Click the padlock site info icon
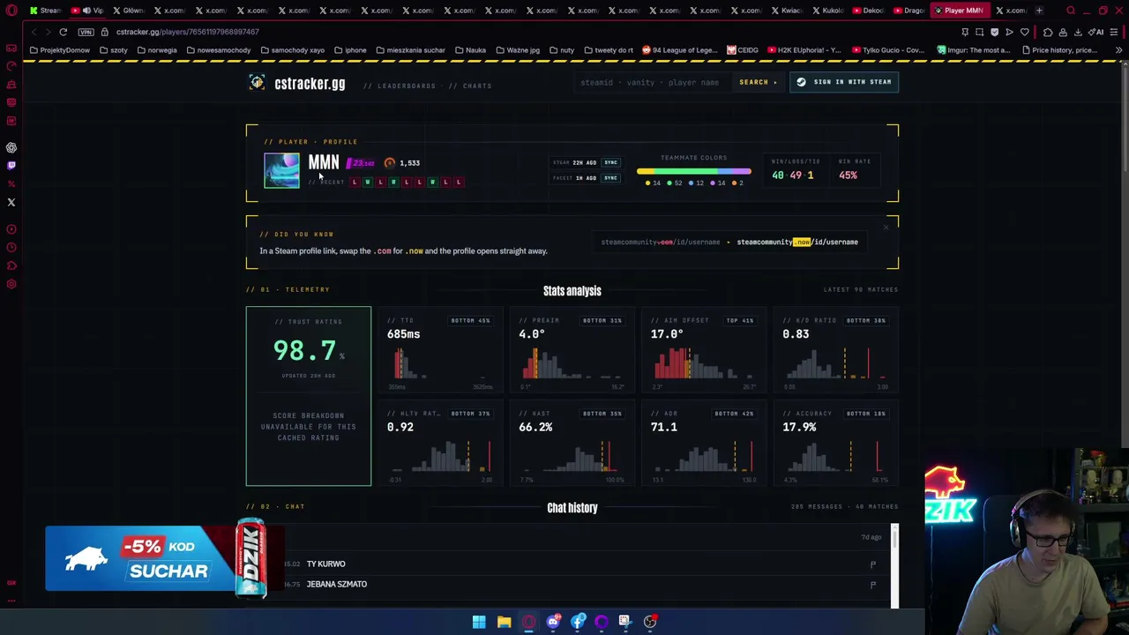Screen dimensions: 1129x635 click(104, 32)
